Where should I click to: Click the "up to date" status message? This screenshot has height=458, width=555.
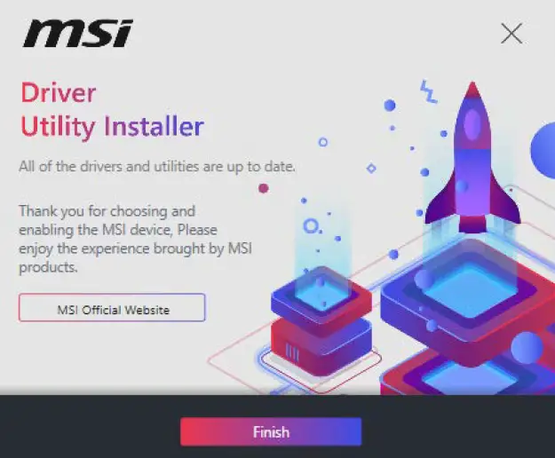[157, 166]
